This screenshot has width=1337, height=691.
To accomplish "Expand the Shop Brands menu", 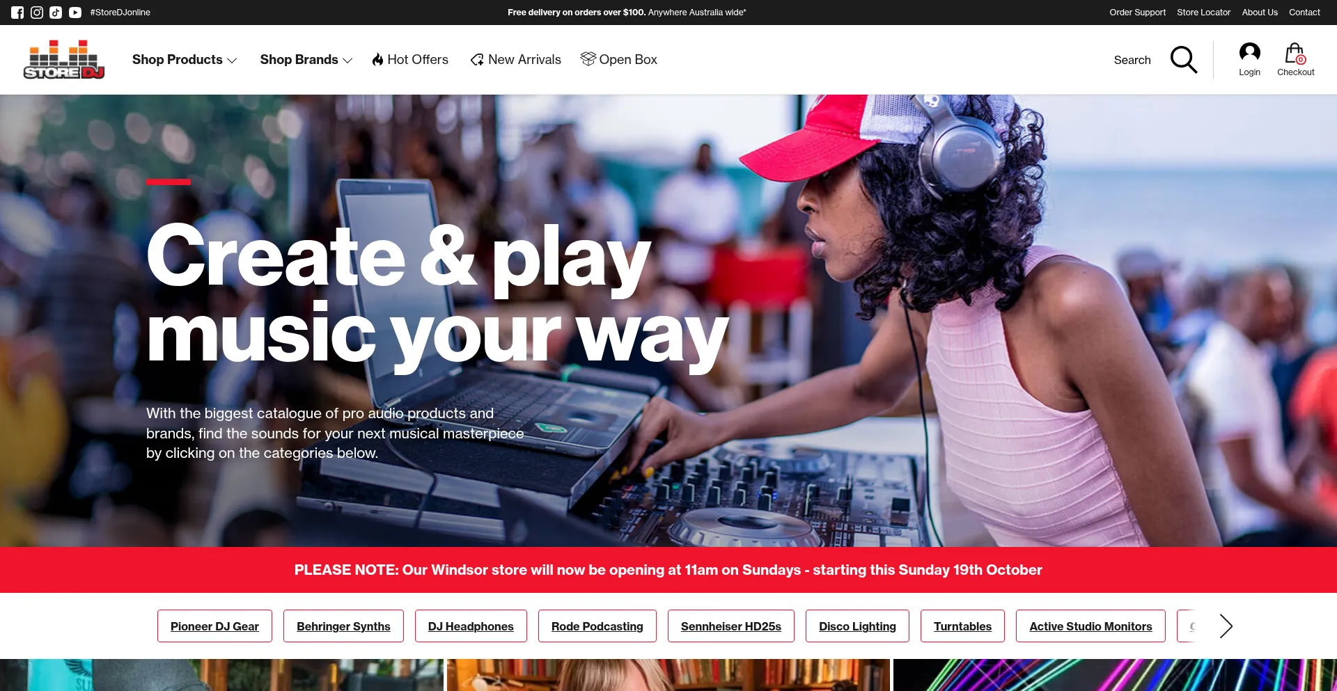I will pyautogui.click(x=306, y=60).
